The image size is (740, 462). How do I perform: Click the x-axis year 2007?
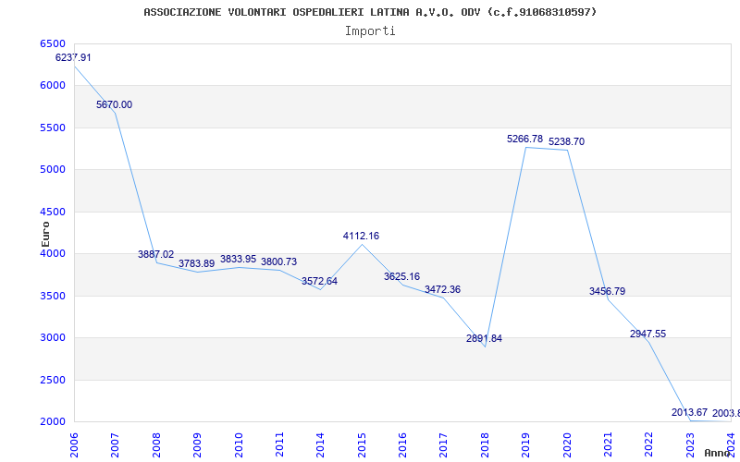click(x=115, y=444)
